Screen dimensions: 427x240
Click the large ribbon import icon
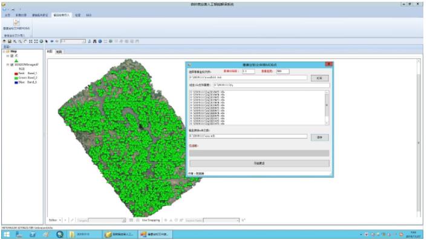click(16, 22)
